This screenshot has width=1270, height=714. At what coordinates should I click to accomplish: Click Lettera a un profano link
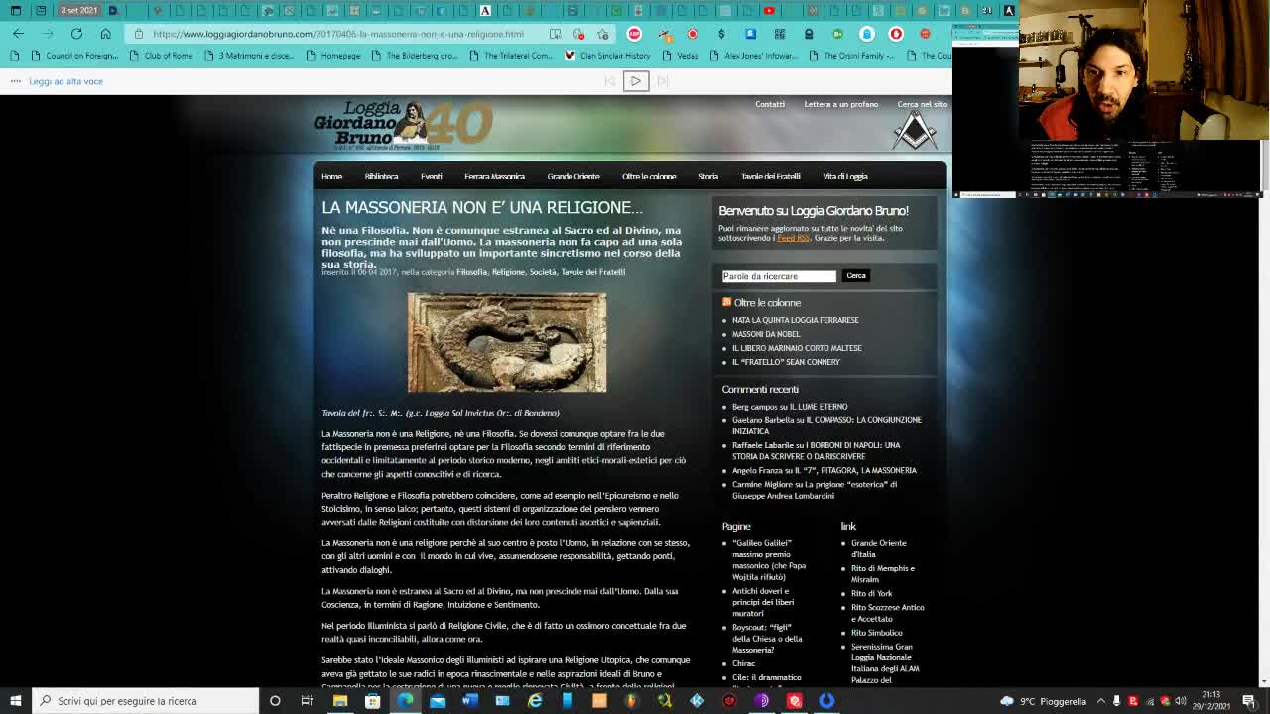click(x=841, y=104)
